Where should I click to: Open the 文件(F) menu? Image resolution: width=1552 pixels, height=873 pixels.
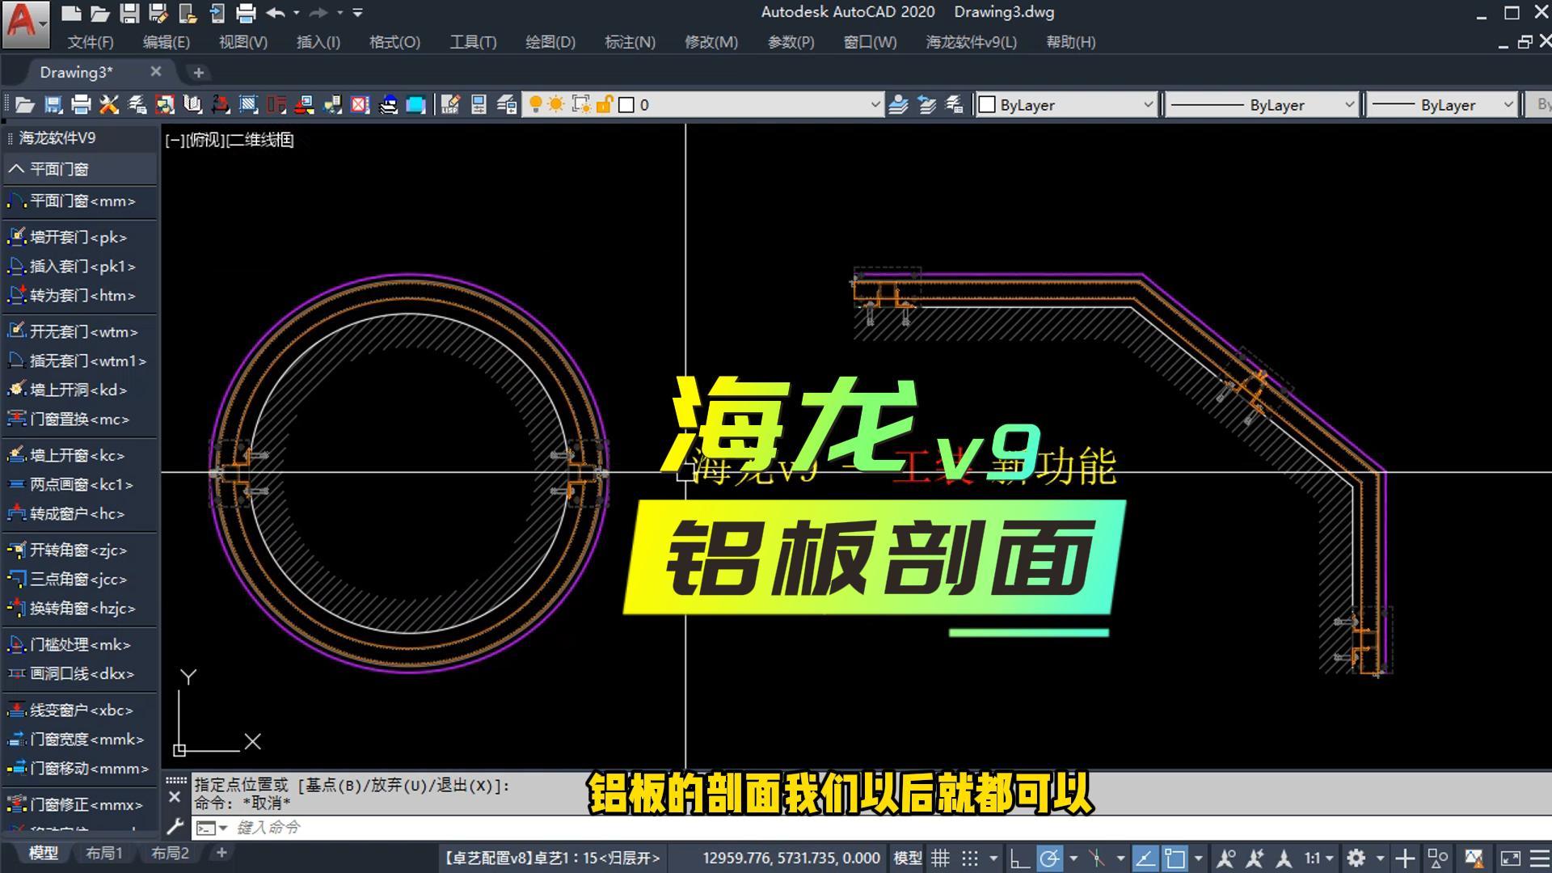91,42
